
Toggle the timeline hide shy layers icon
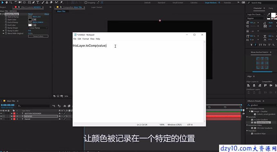(65, 106)
